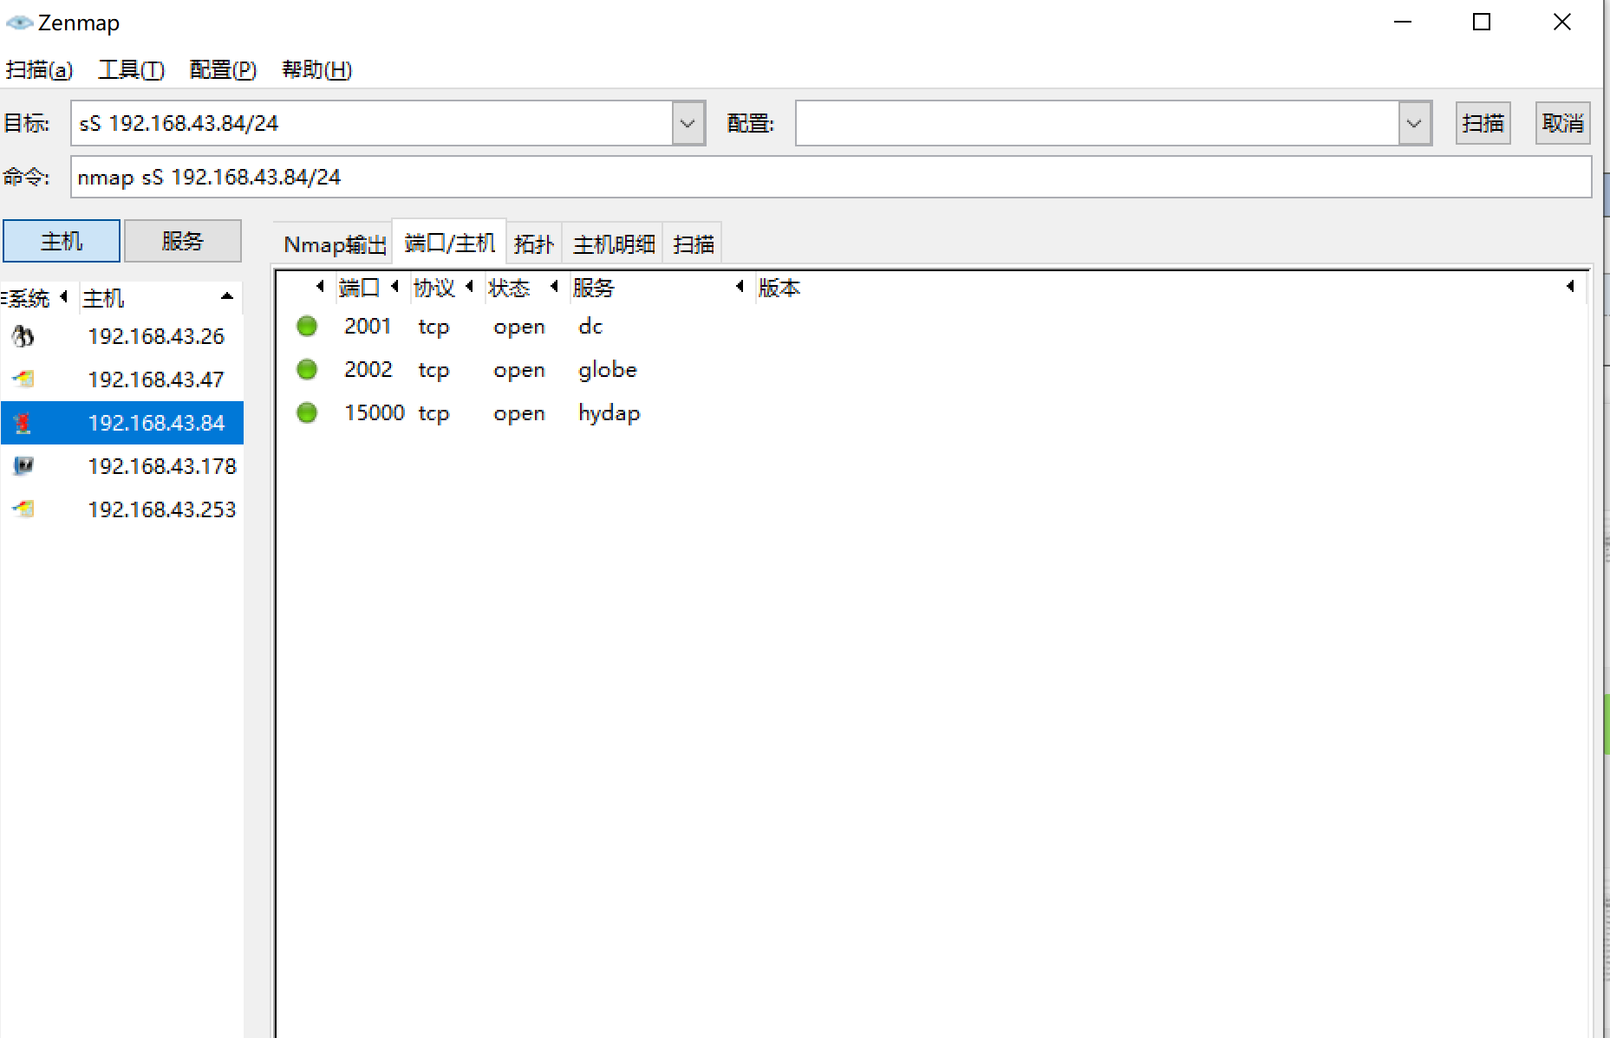Switch to the Nmap输出 tab
The width and height of the screenshot is (1610, 1038).
(x=335, y=244)
